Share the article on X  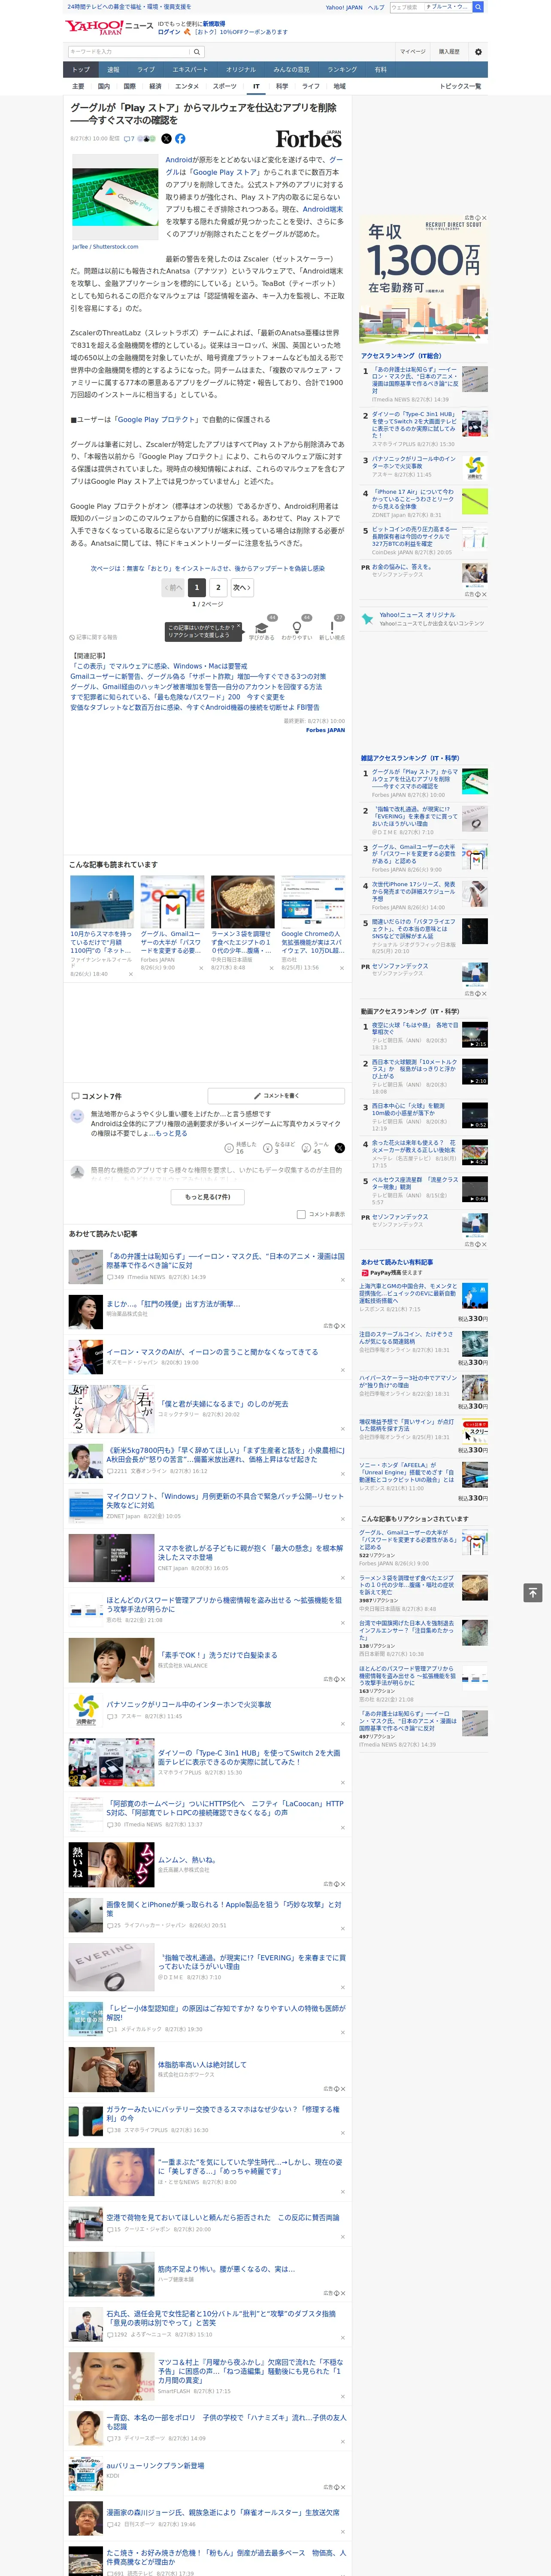pos(166,139)
